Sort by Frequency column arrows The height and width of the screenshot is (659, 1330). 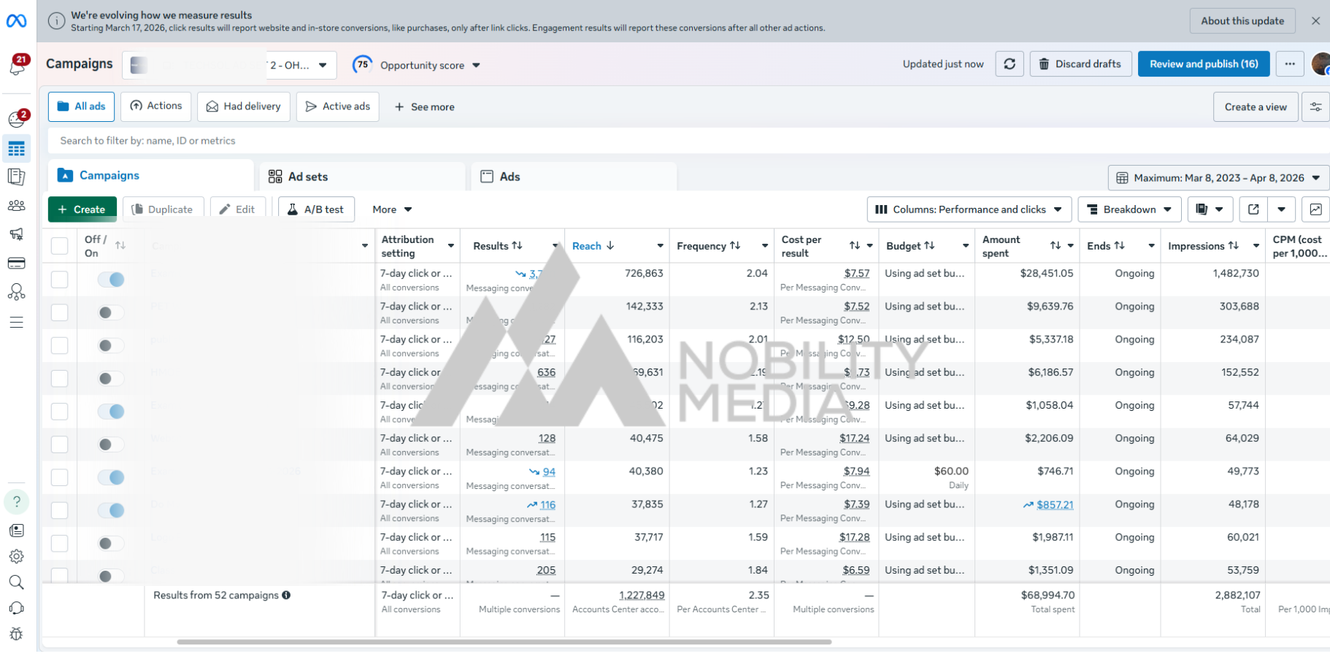[735, 246]
